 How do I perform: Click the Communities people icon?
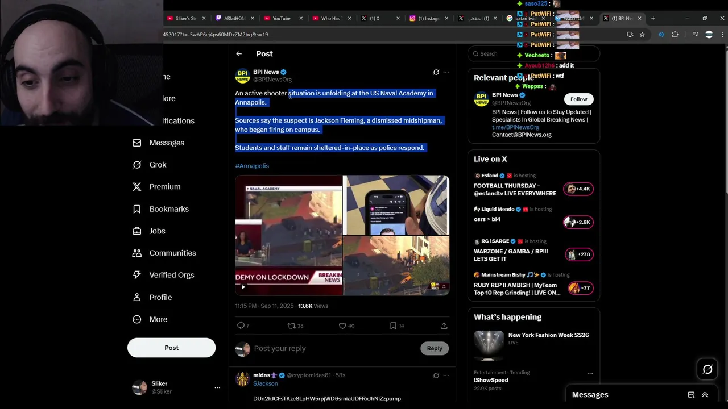(x=136, y=253)
